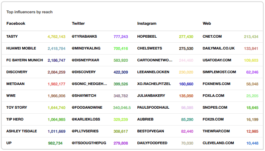The height and width of the screenshot is (151, 265).
Task: Click @PLLTVSERIES handle
Action: click(85, 131)
